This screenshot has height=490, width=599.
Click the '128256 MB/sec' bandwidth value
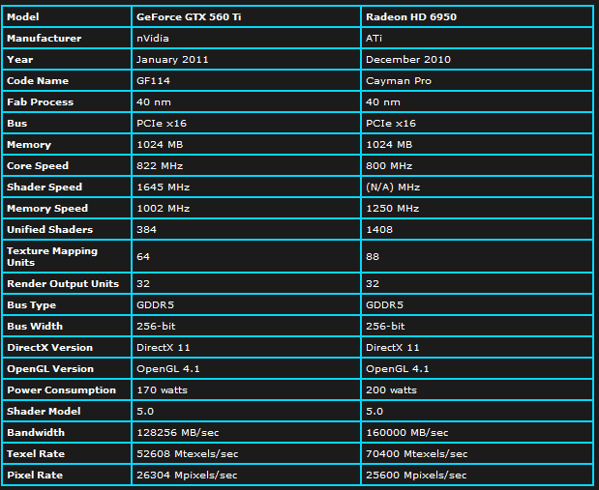178,433
